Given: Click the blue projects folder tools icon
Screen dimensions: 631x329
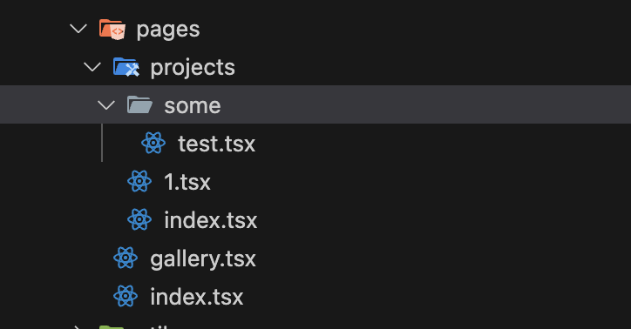Looking at the screenshot, I should [126, 67].
